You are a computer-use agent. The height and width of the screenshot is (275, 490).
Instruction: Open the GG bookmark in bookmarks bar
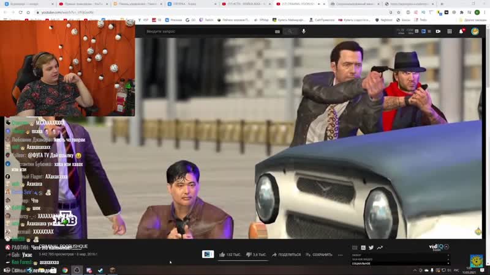click(x=190, y=20)
